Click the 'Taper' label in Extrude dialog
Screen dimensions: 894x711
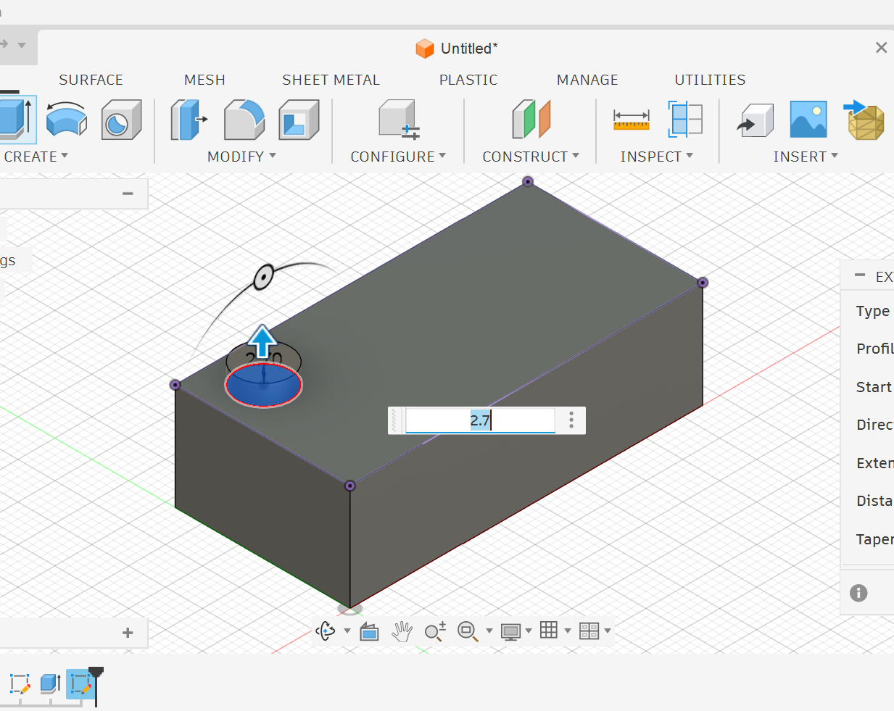pyautogui.click(x=874, y=539)
